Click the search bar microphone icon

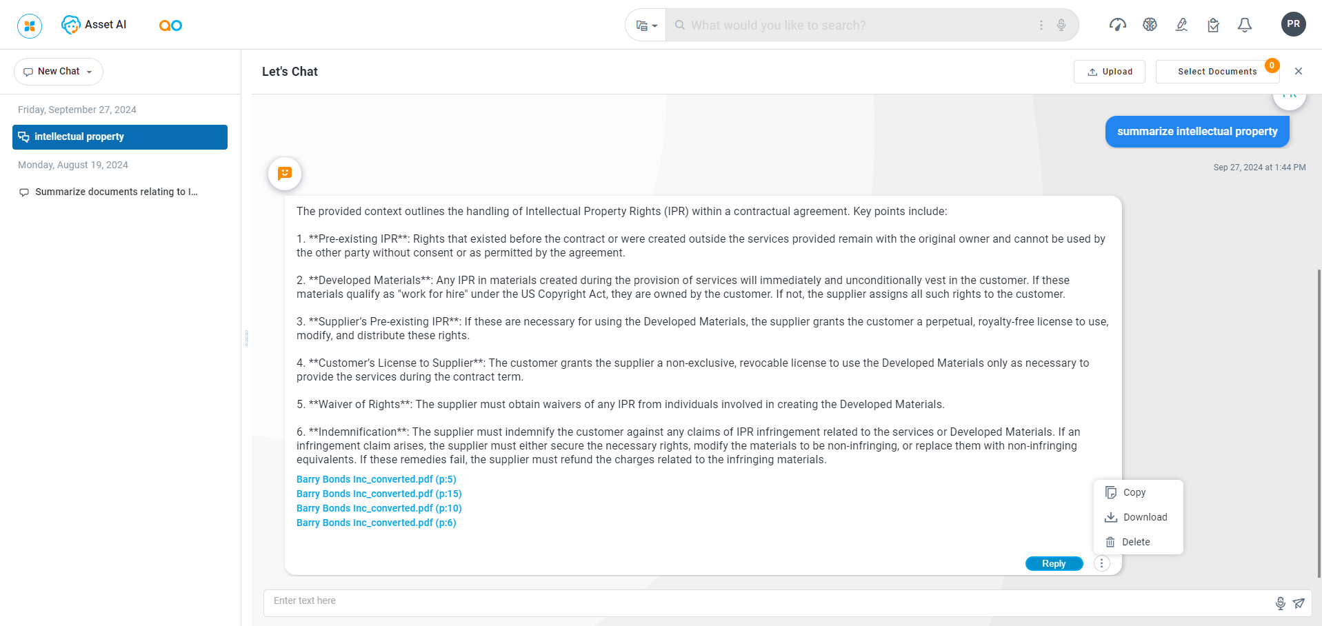click(x=1061, y=25)
